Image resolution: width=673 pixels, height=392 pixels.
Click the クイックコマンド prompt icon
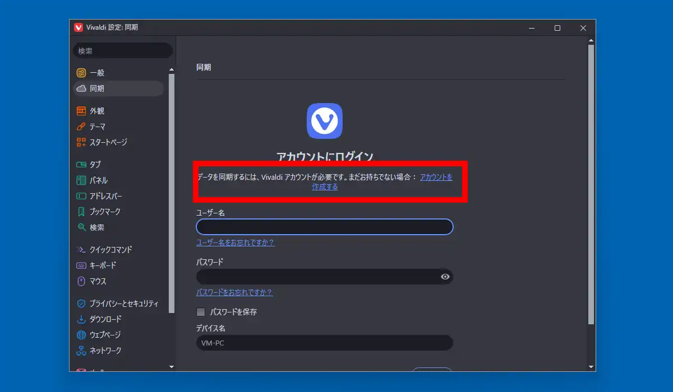pos(81,250)
